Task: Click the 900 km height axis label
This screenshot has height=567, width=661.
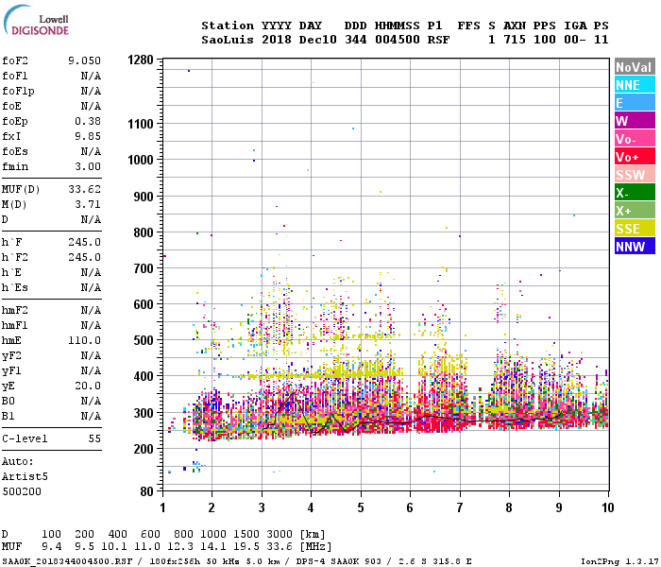Action: (144, 197)
